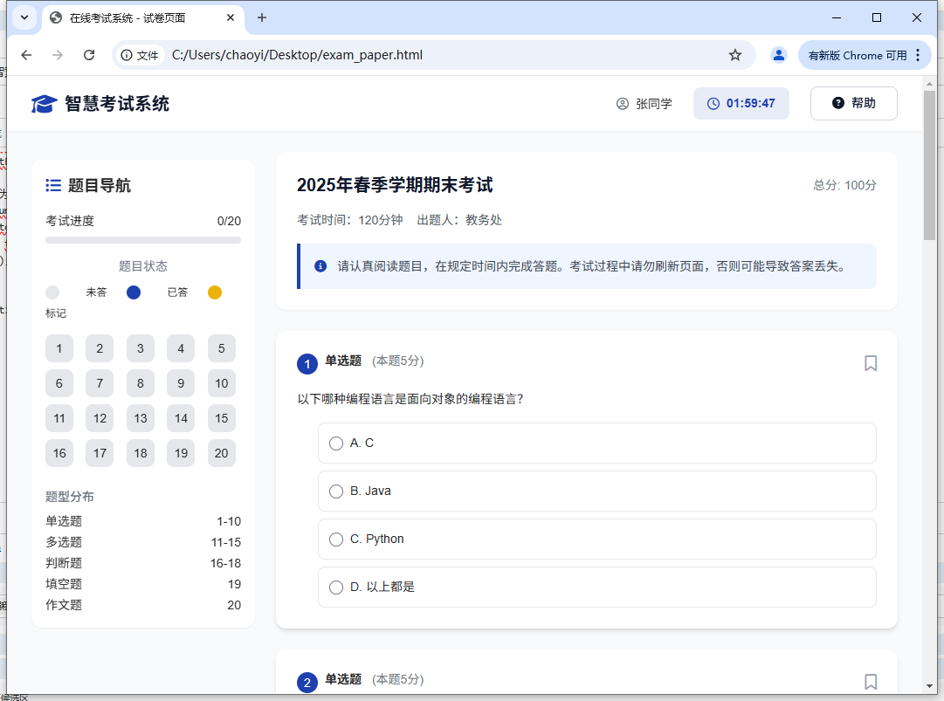Jump to question 14 in navigation

[x=181, y=418]
